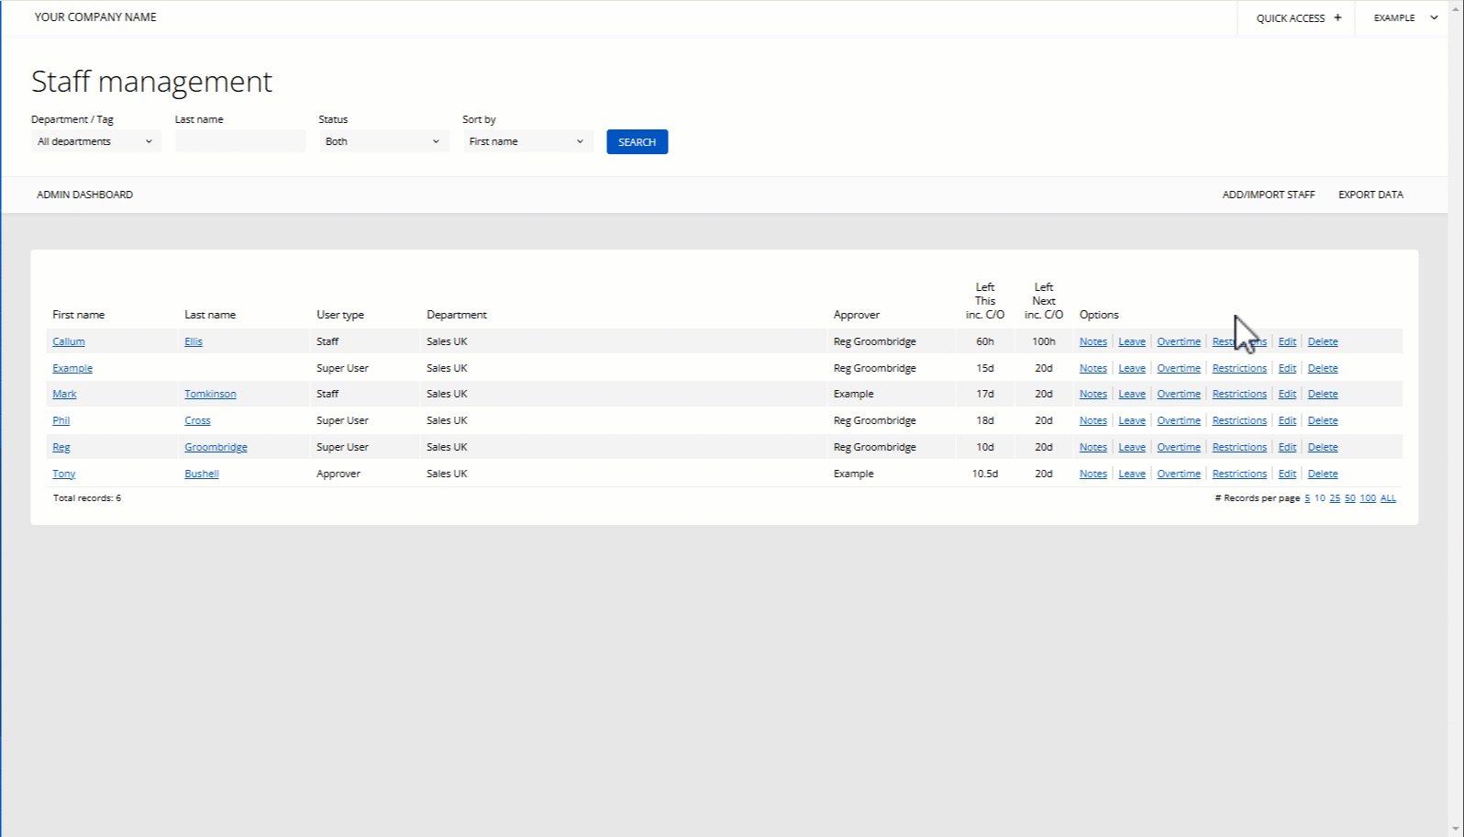The height and width of the screenshot is (837, 1464).
Task: Open the Admin Dashboard menu item
Action: pyautogui.click(x=84, y=195)
